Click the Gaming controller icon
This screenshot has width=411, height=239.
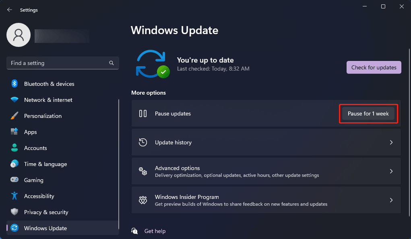[x=15, y=180]
